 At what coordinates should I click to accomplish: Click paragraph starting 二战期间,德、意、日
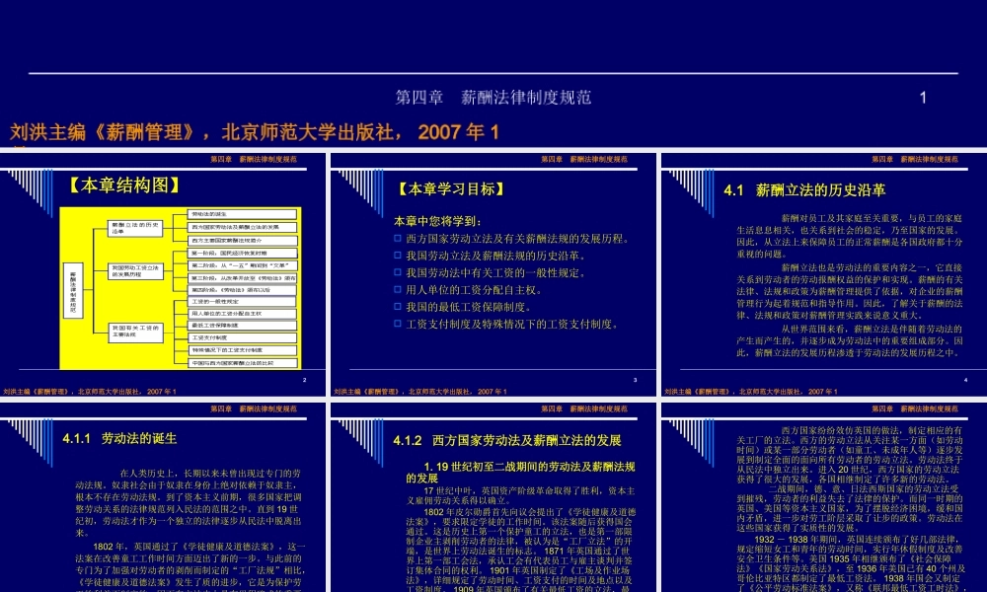(x=850, y=508)
